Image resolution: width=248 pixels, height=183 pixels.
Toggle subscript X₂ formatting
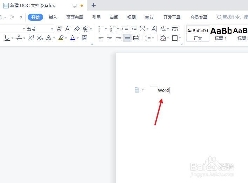[40, 38]
